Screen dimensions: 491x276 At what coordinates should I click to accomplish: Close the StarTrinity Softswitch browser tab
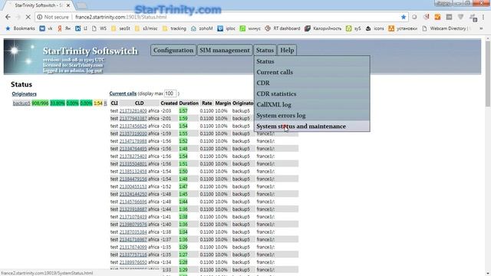tap(68, 5)
